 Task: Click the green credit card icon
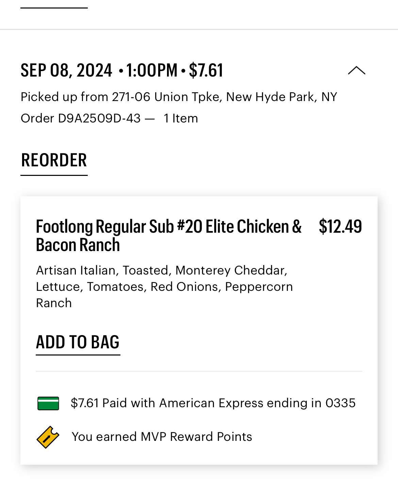[48, 403]
